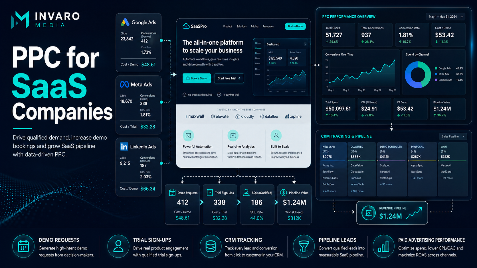
Task: Open the Sales Pipeline dropdown
Action: click(x=453, y=136)
